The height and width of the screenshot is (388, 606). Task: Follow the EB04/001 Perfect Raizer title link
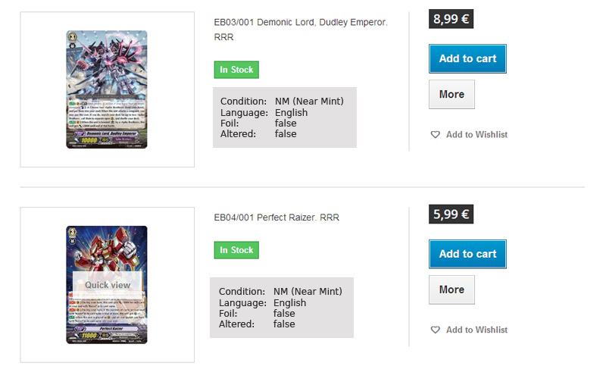(276, 217)
